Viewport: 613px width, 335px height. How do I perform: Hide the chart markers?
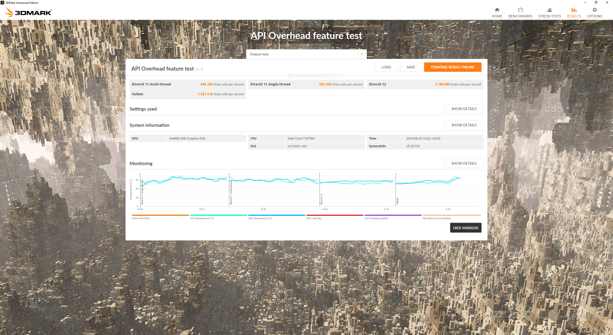point(465,228)
